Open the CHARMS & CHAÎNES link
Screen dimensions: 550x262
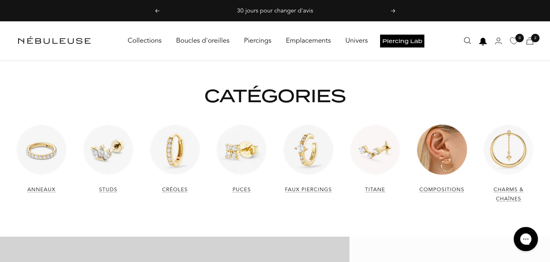[x=509, y=194]
